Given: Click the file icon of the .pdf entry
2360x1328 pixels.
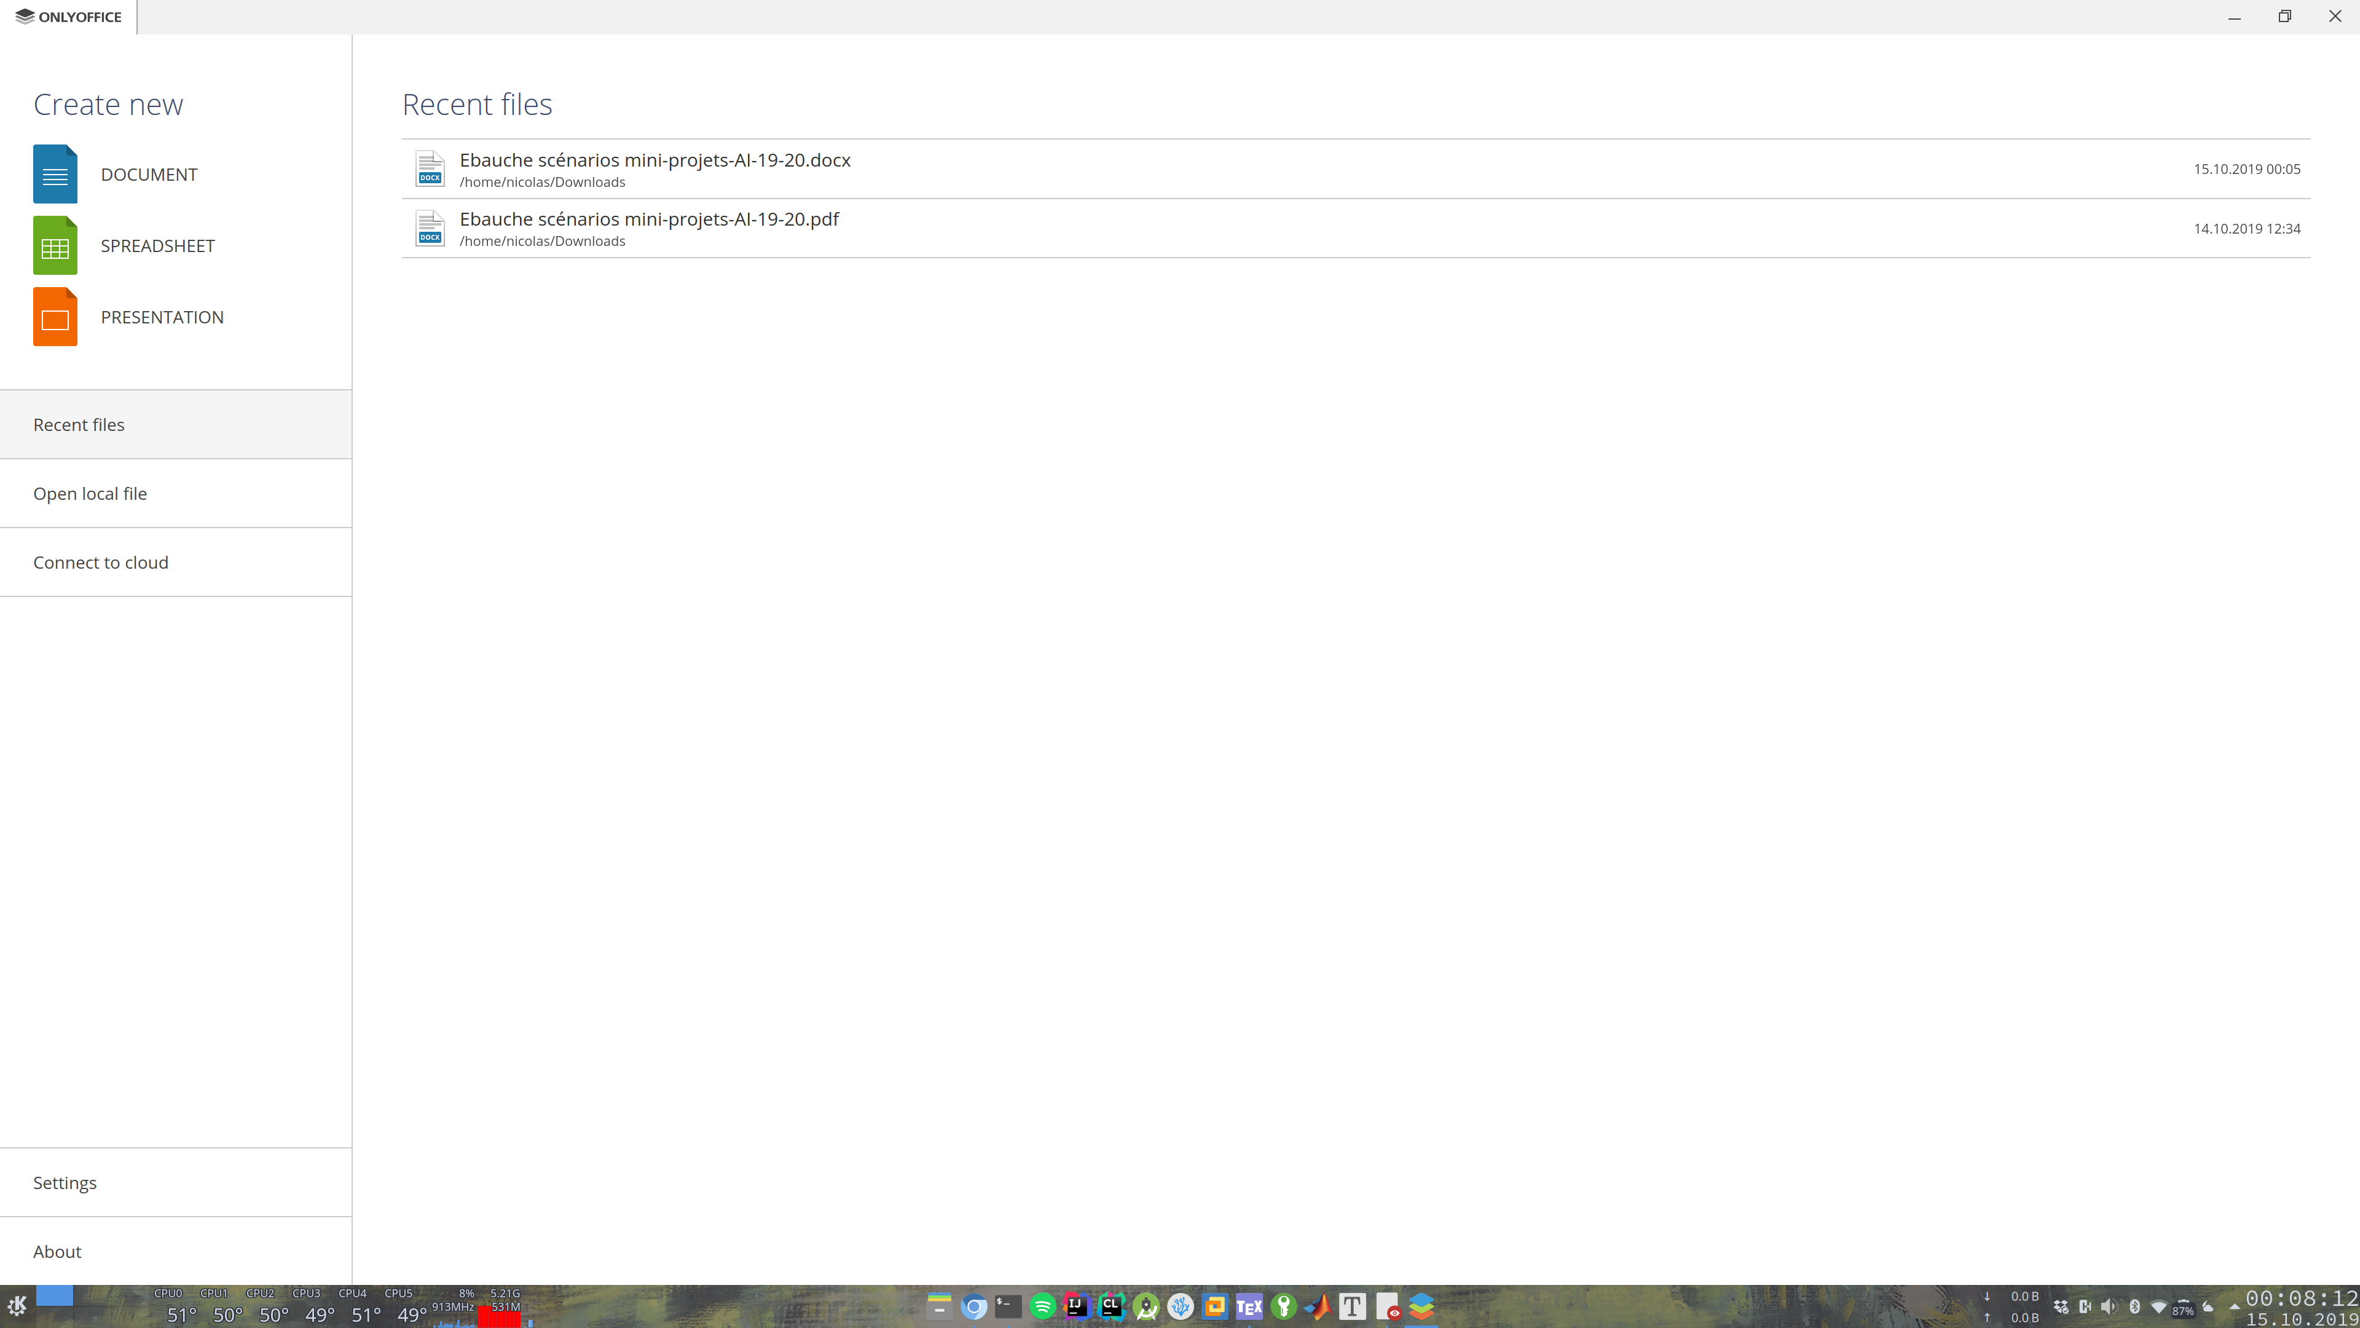Looking at the screenshot, I should pyautogui.click(x=430, y=228).
